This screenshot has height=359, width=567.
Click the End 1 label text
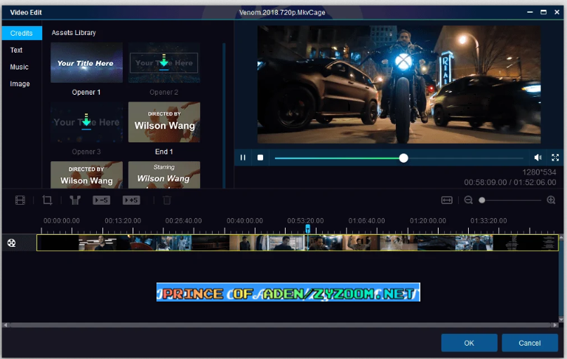[x=164, y=151]
